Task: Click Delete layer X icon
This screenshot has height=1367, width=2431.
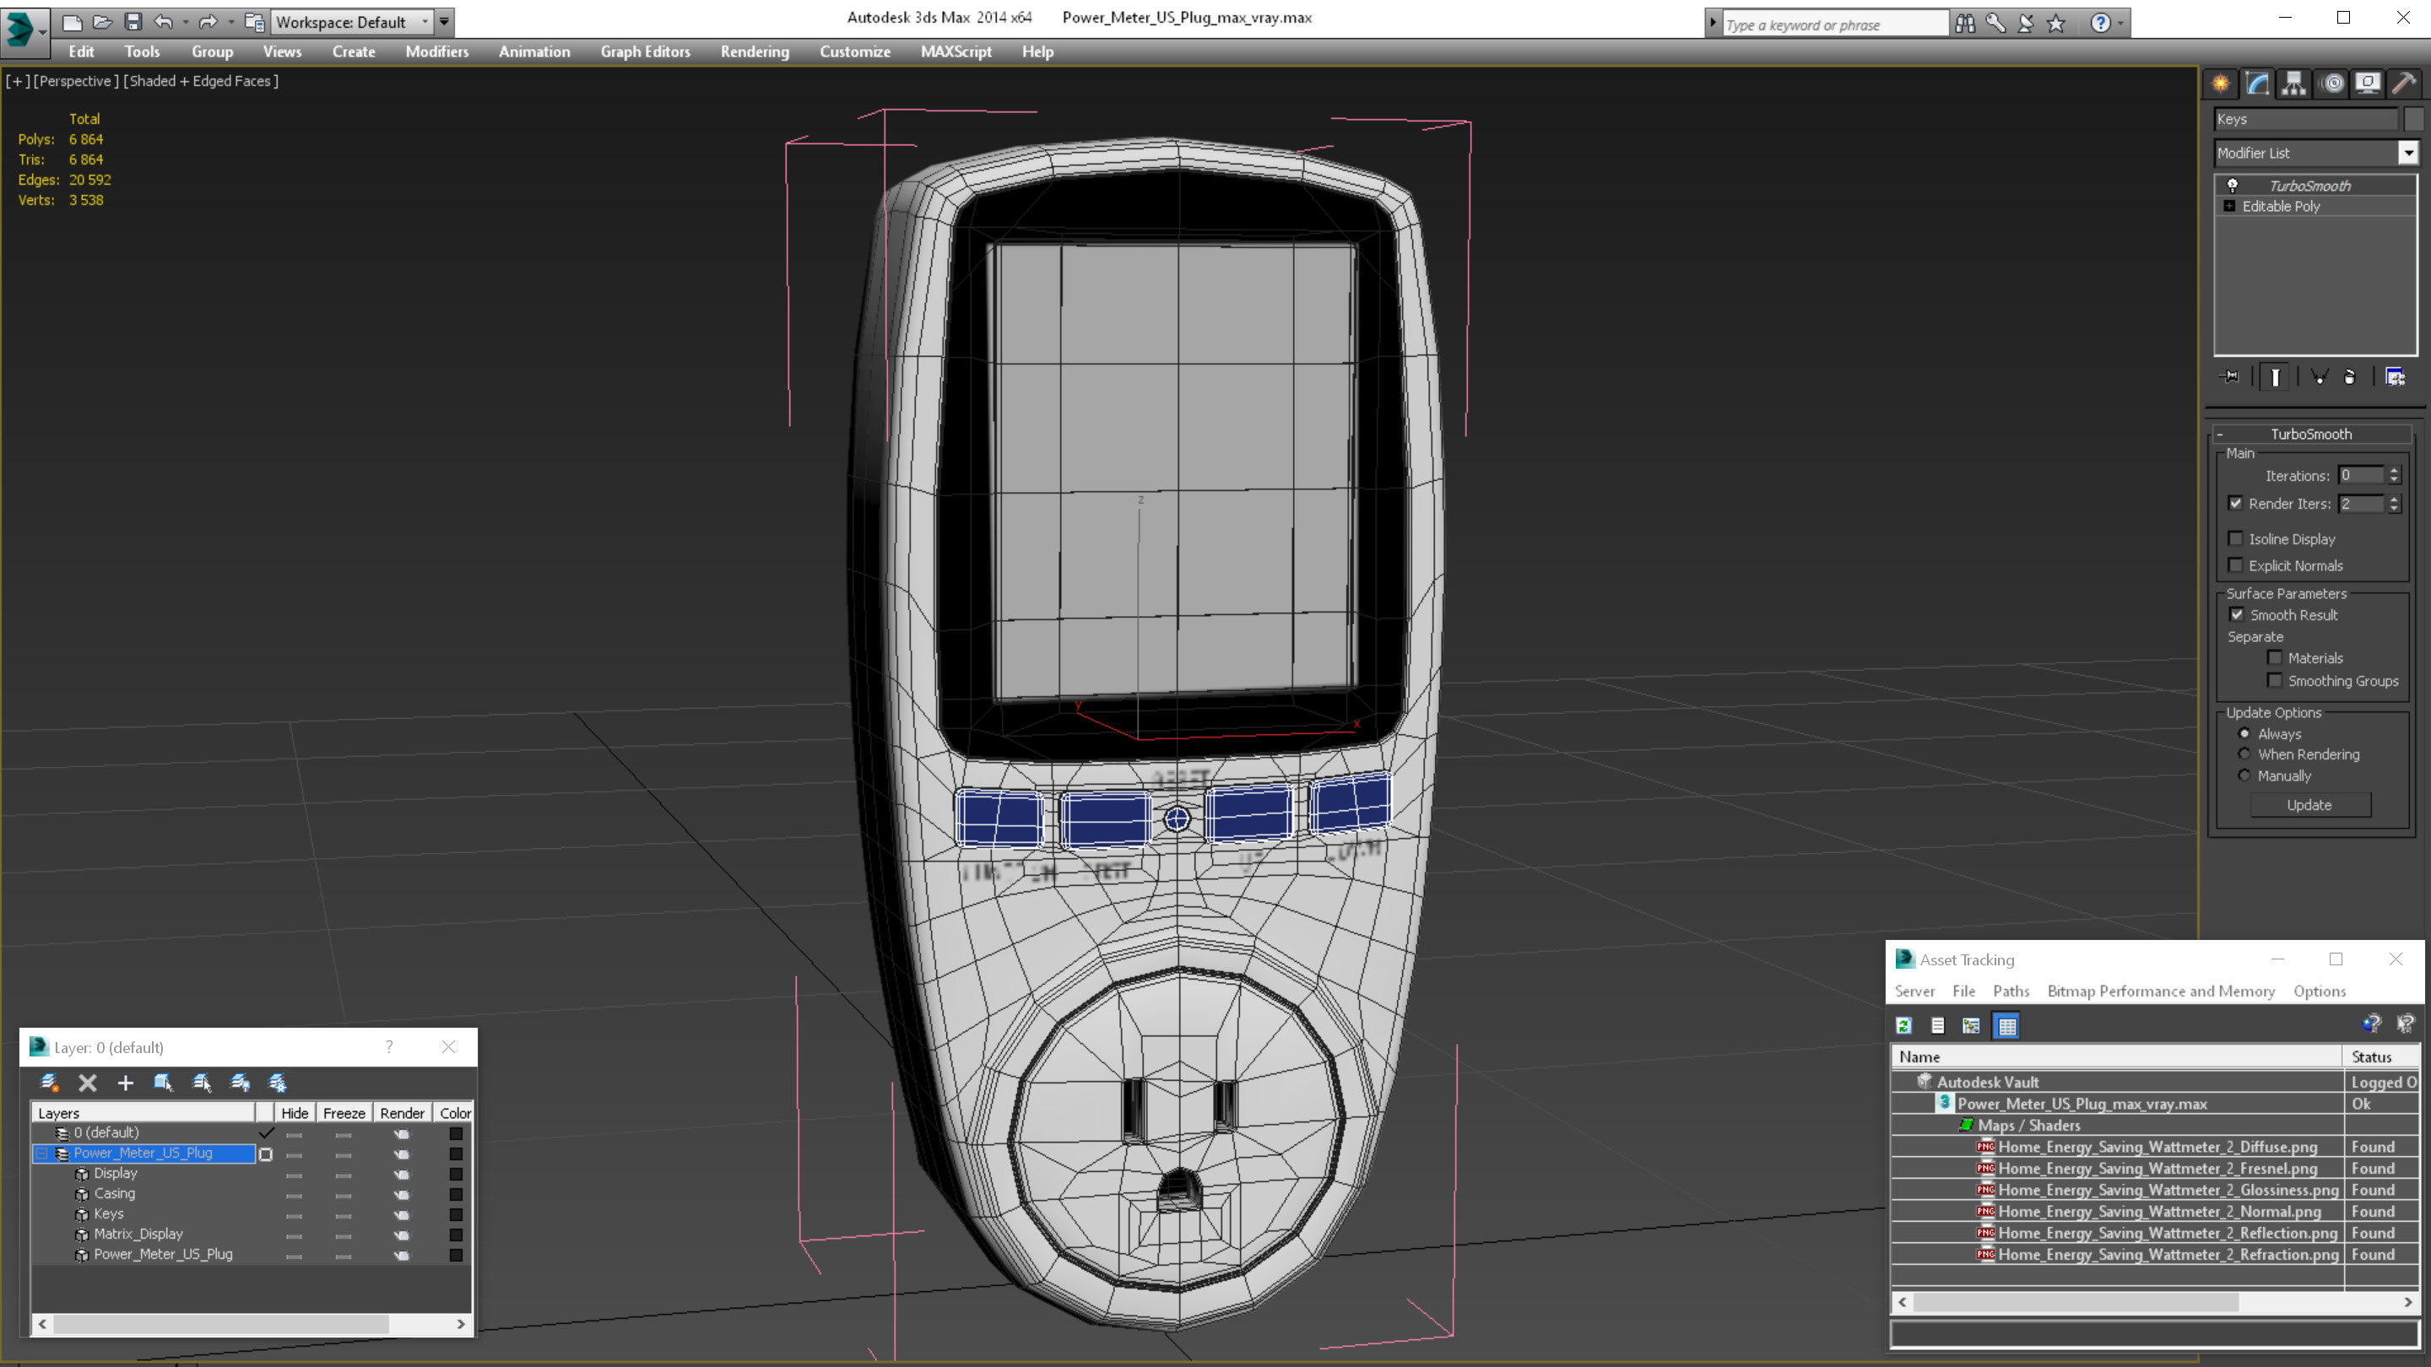Action: [x=88, y=1083]
